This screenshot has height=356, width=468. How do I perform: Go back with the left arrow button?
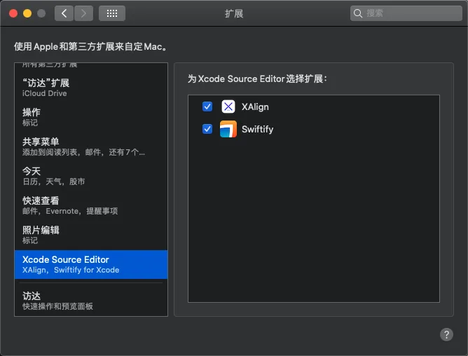(64, 13)
